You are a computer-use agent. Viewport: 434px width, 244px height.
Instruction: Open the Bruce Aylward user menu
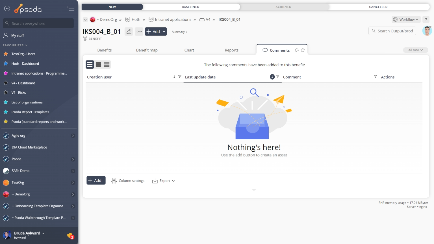[29, 233]
